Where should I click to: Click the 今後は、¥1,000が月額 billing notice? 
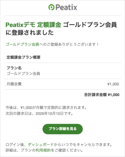[46, 108]
